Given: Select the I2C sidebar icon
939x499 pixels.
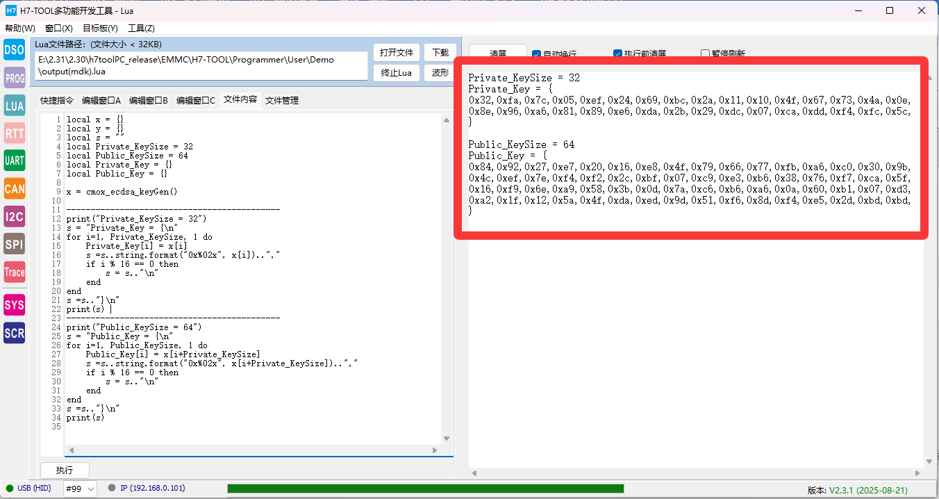Looking at the screenshot, I should pyautogui.click(x=14, y=217).
